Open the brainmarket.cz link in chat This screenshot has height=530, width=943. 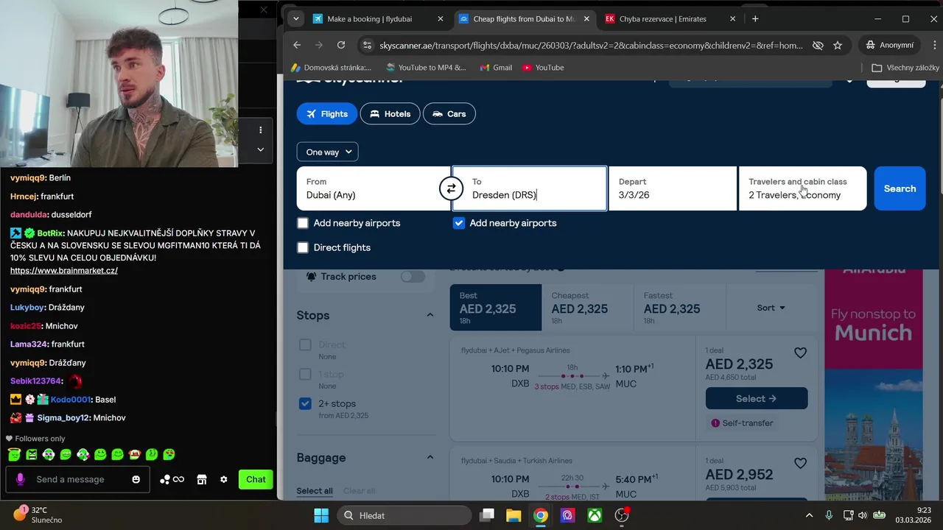point(64,271)
